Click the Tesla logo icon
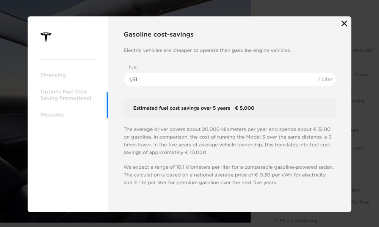The height and width of the screenshot is (227, 379). (x=46, y=37)
